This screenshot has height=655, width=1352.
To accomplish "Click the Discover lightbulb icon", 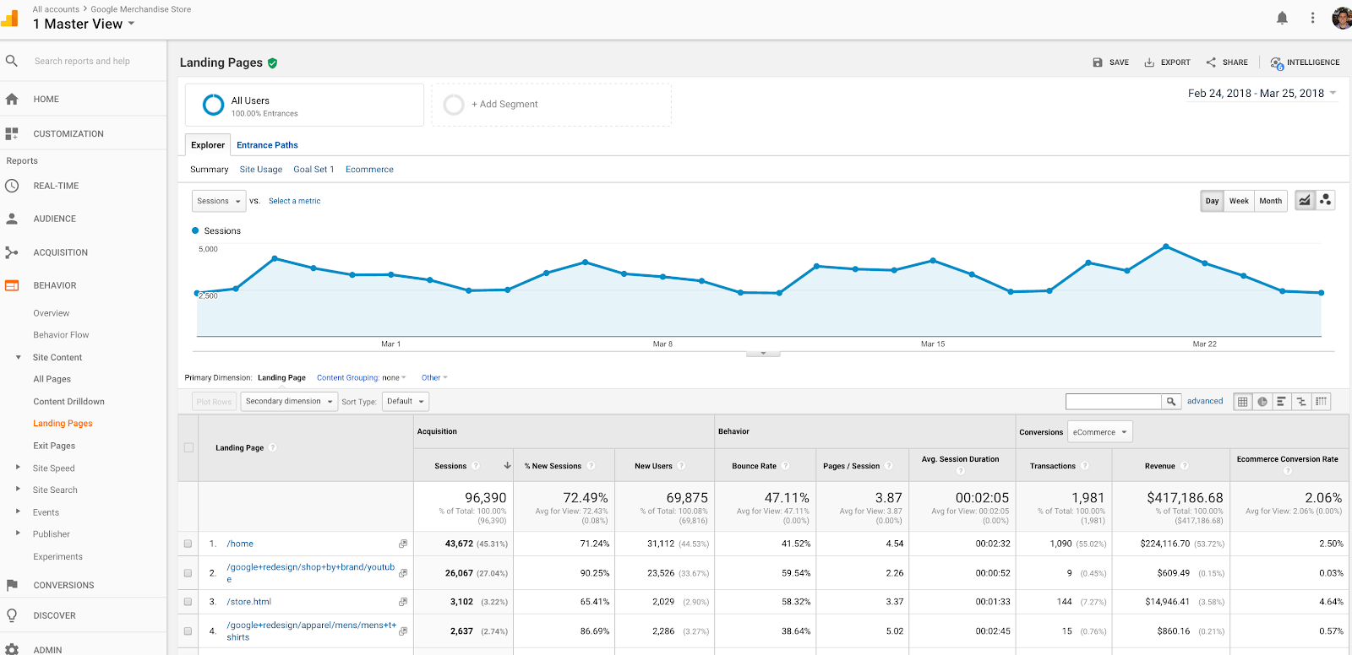I will 12,615.
